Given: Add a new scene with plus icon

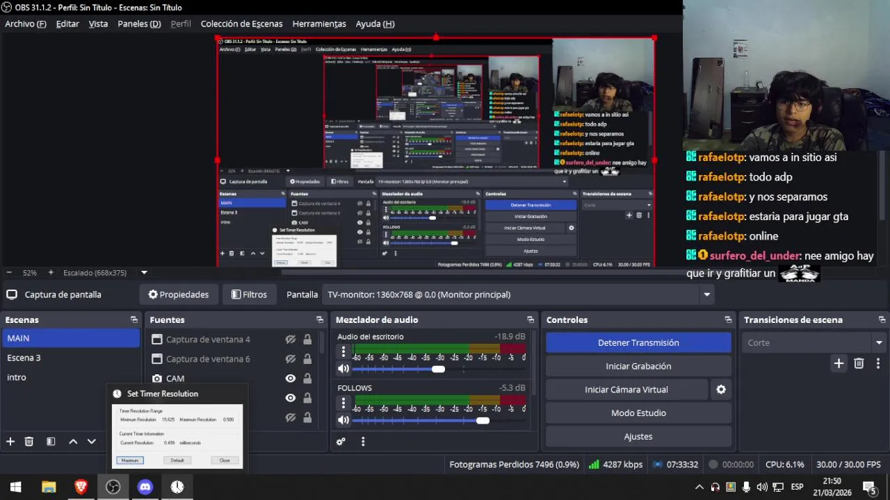Looking at the screenshot, I should 10,442.
